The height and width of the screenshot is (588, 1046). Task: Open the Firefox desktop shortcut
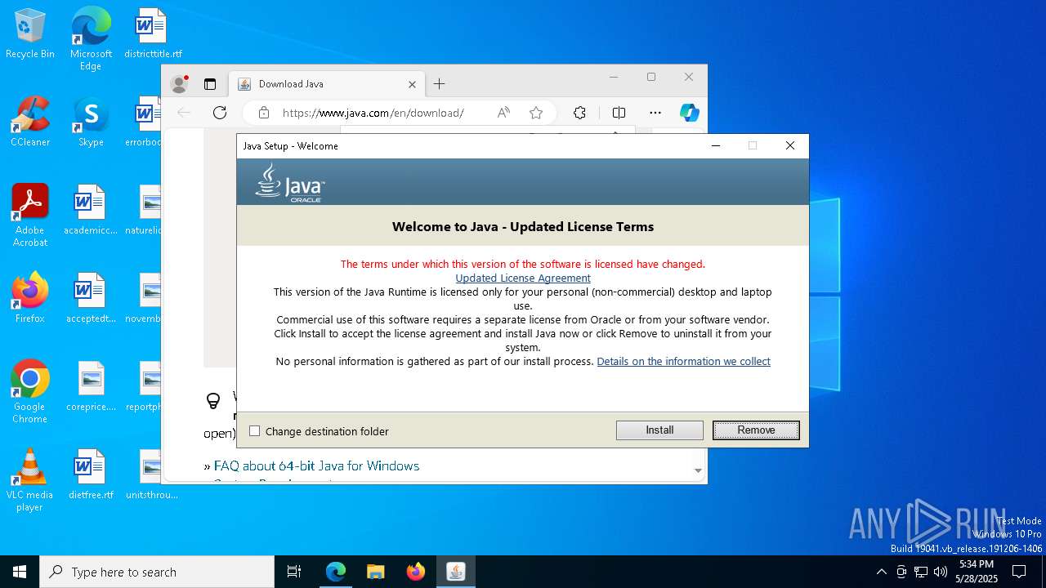point(30,299)
